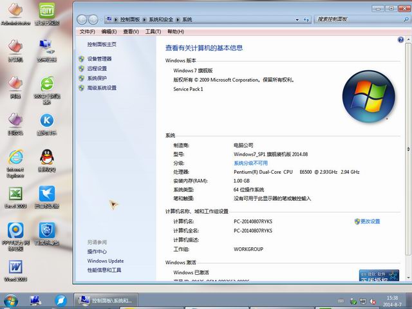412x309 pixels.
Task: Click the 更改设置 link
Action: pyautogui.click(x=370, y=221)
